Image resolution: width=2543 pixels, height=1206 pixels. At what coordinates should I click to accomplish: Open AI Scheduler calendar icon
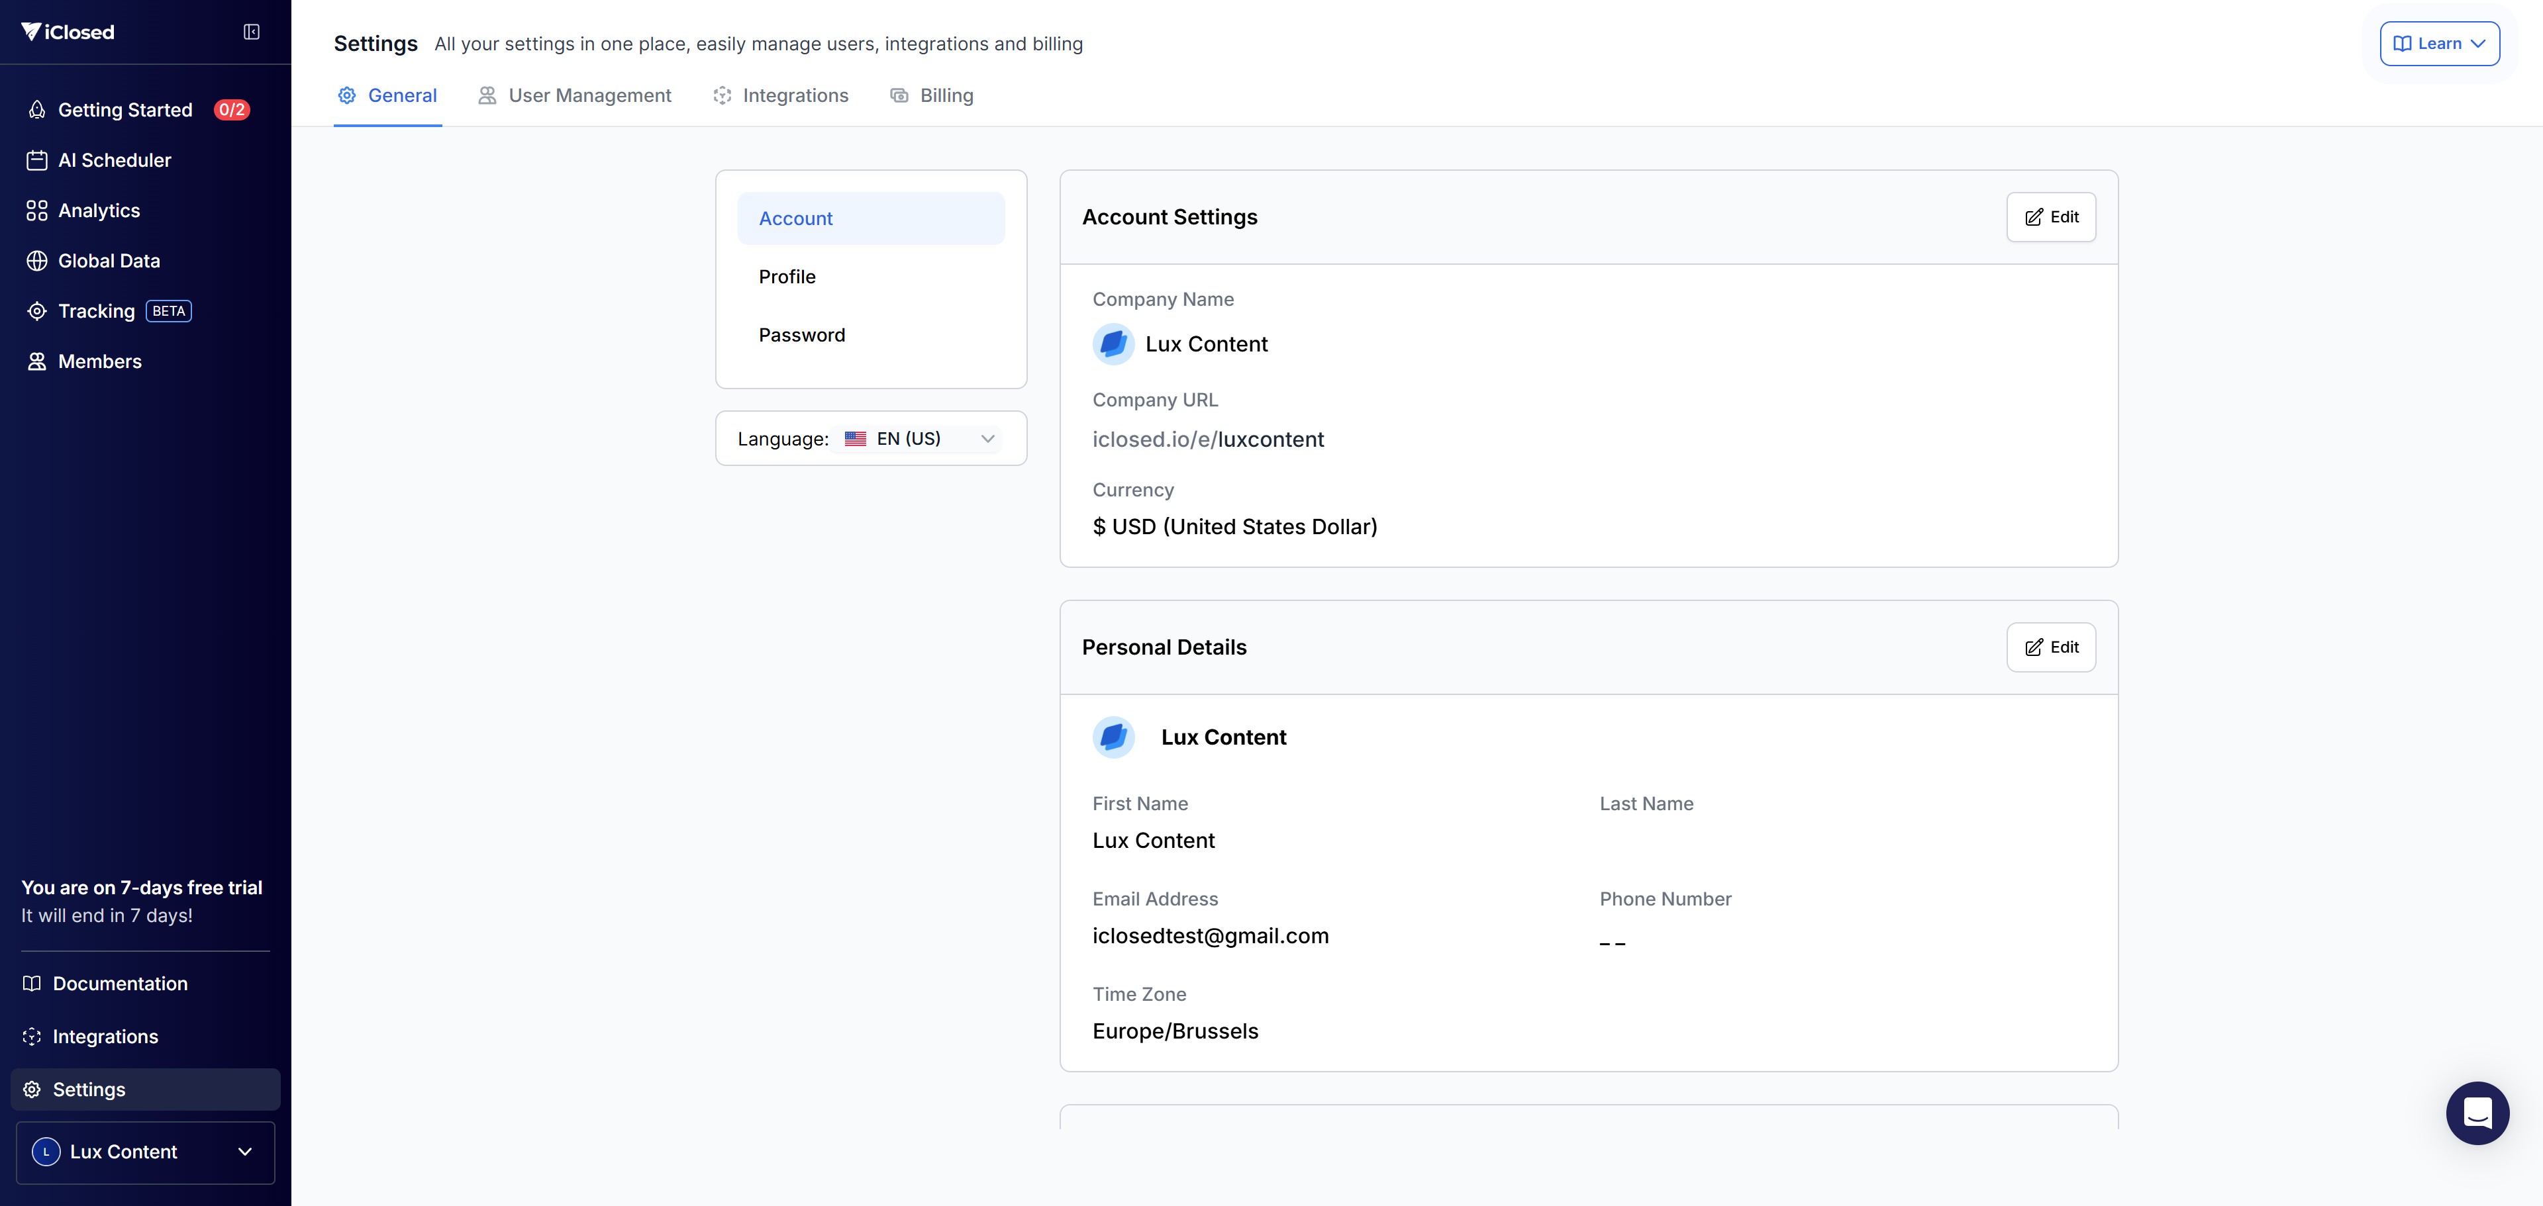click(x=36, y=160)
